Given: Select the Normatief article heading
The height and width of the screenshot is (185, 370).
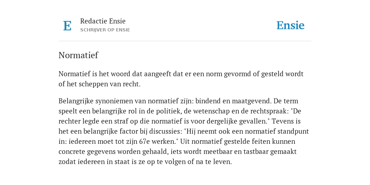Looking at the screenshot, I should (x=78, y=55).
